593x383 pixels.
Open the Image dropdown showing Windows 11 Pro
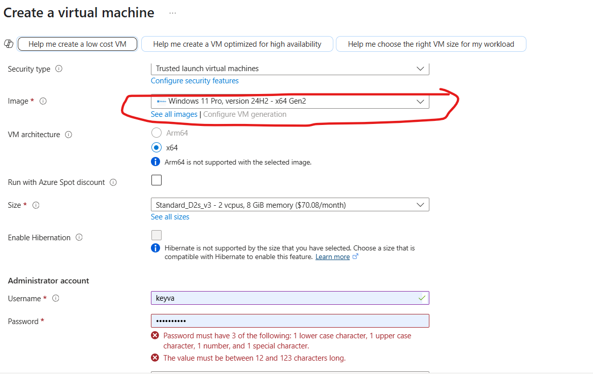pyautogui.click(x=290, y=101)
